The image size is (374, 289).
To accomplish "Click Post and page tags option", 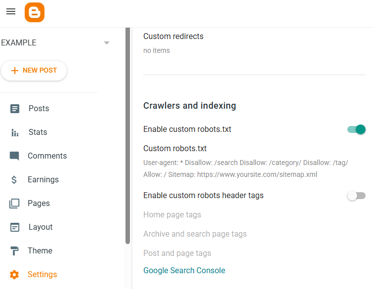I will 177,253.
